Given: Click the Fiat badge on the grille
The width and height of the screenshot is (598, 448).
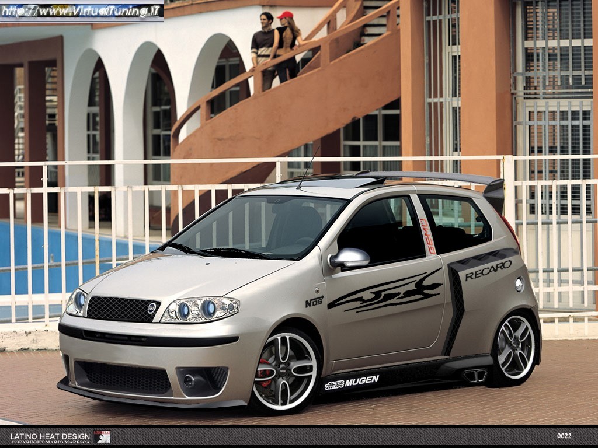Looking at the screenshot, I should point(152,308).
